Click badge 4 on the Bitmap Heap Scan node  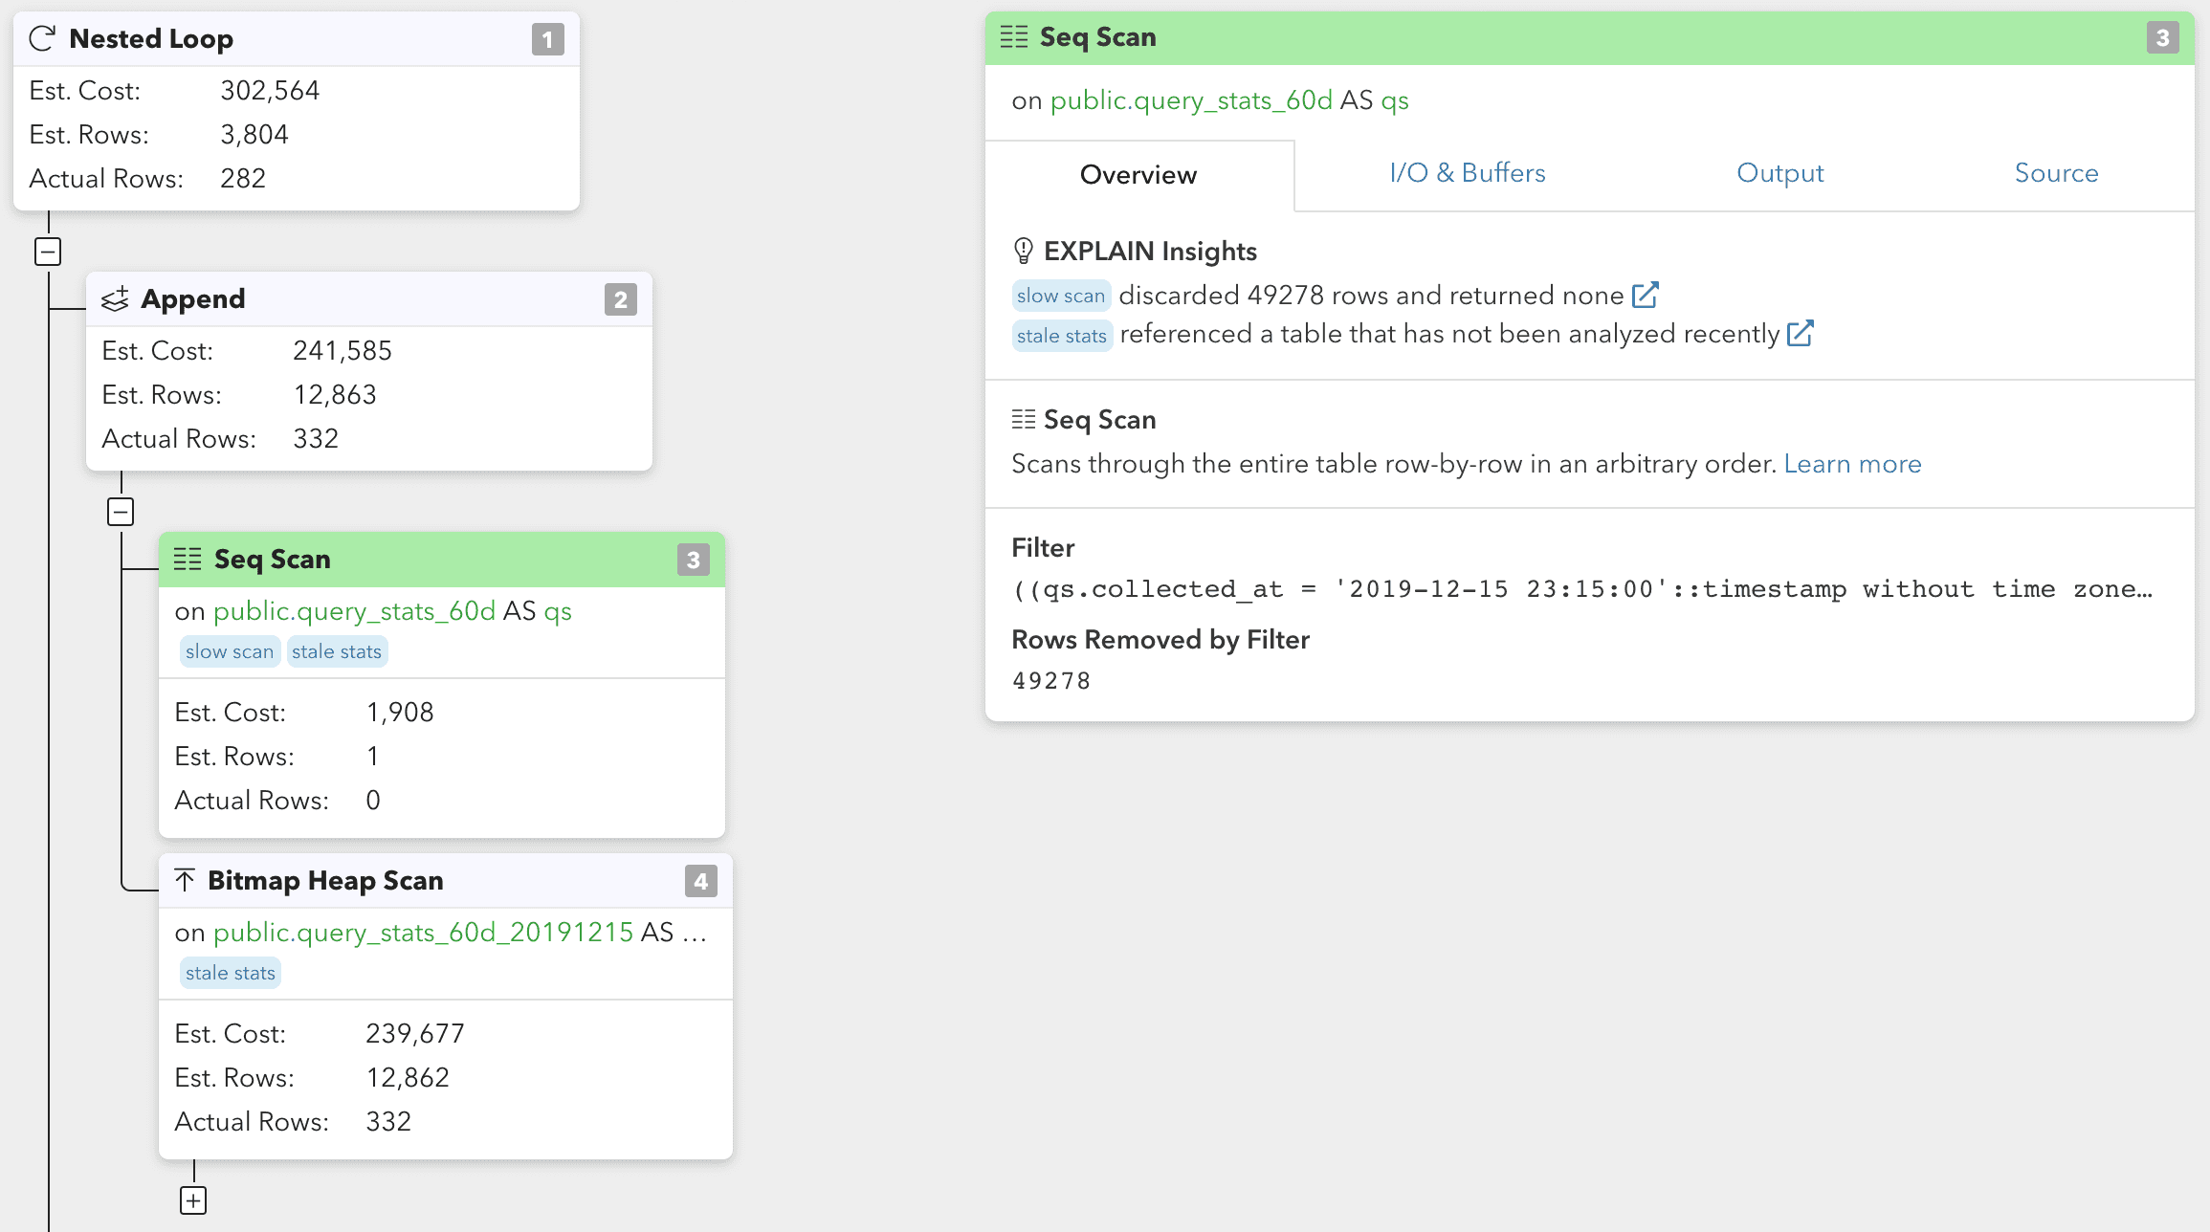point(699,881)
